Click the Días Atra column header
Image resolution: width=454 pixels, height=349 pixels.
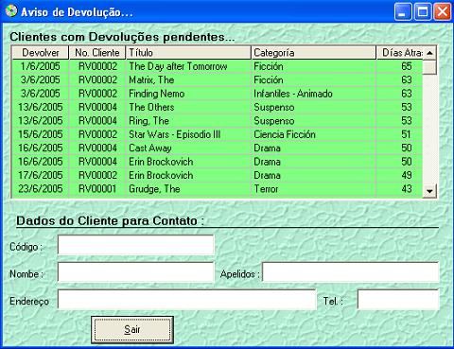point(400,53)
